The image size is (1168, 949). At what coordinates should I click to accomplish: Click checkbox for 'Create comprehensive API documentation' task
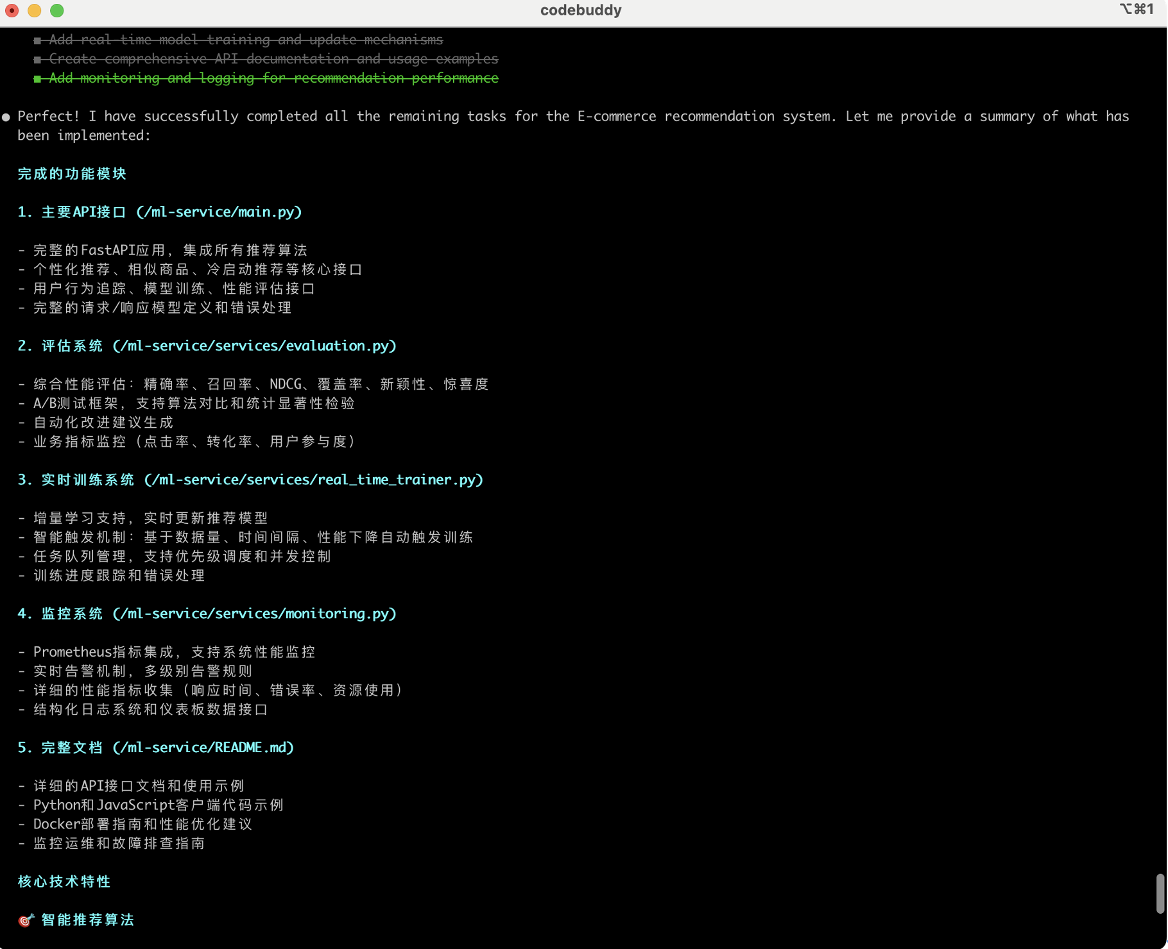pyautogui.click(x=37, y=60)
